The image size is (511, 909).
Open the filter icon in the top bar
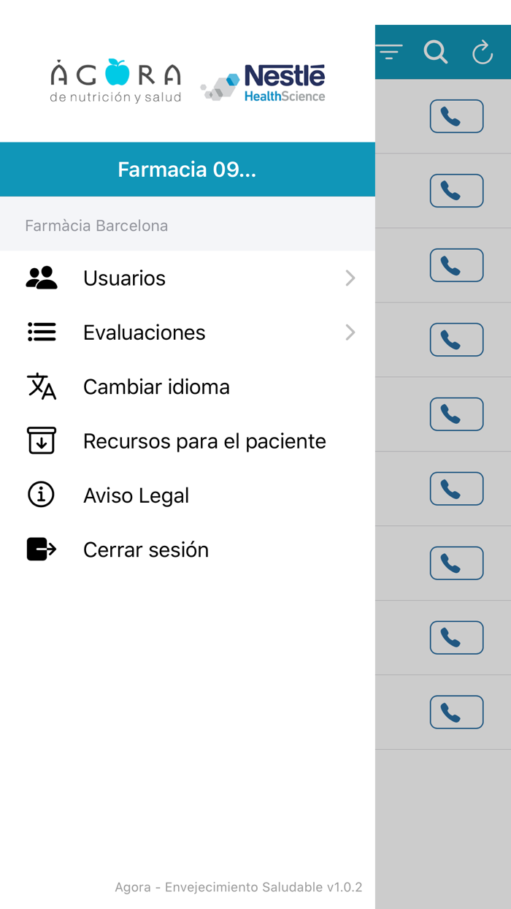390,52
